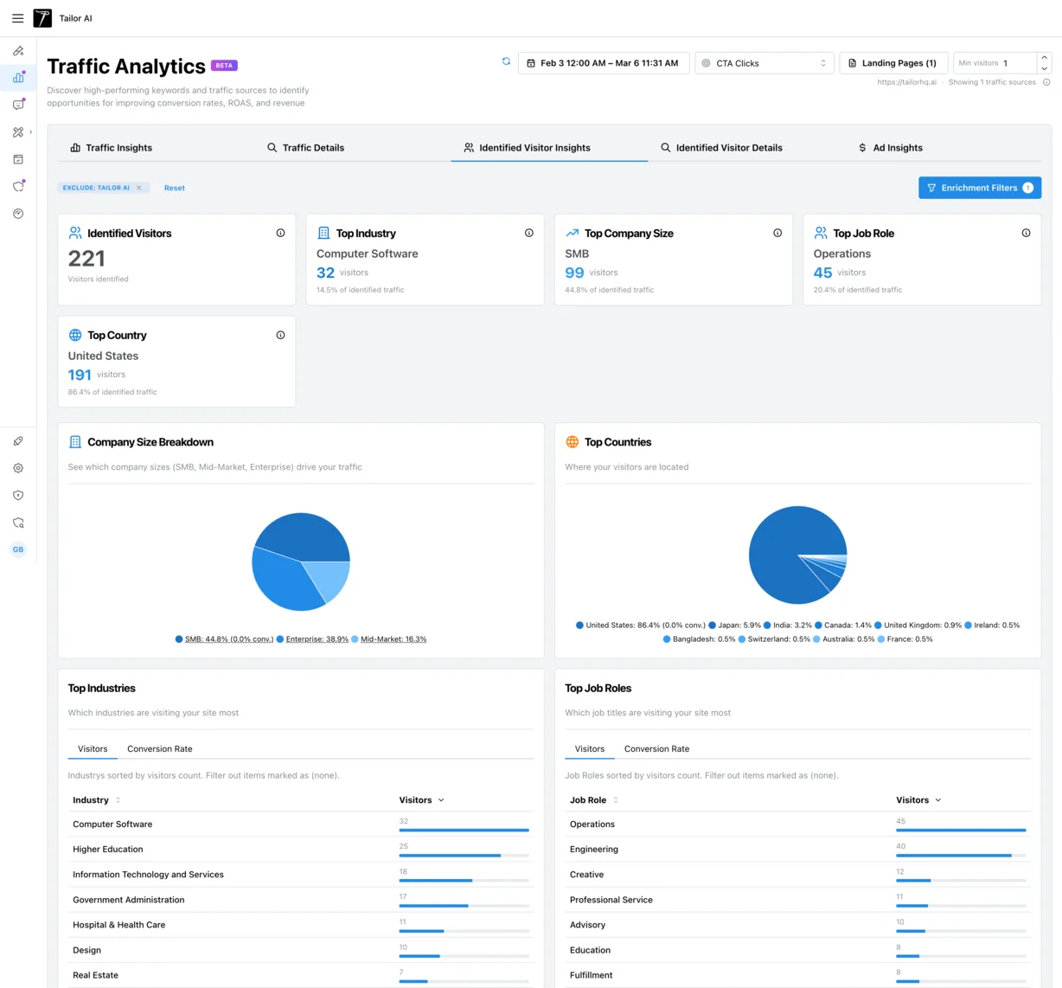Open the Traffic Analytics chart icon in sidebar

(x=18, y=78)
